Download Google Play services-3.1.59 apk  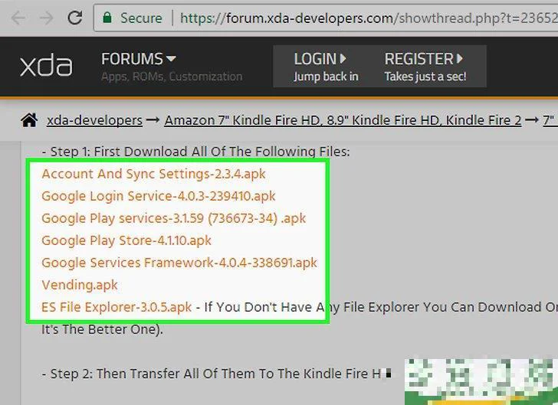click(x=173, y=218)
